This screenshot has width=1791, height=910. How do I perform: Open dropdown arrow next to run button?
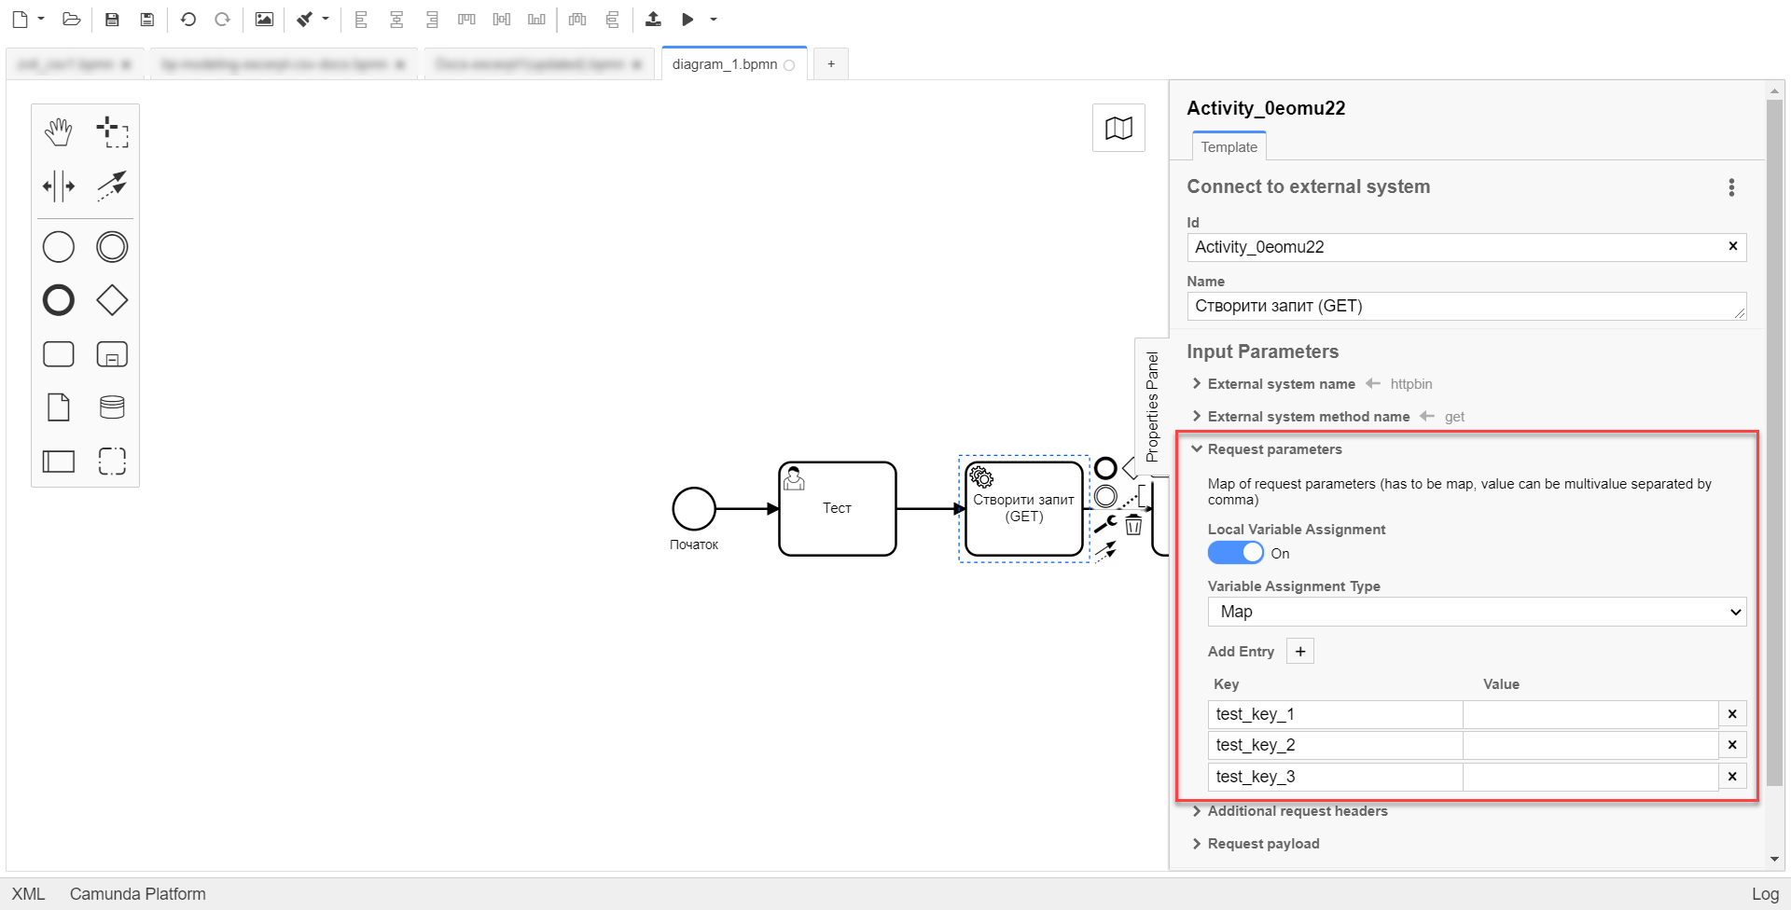(714, 19)
